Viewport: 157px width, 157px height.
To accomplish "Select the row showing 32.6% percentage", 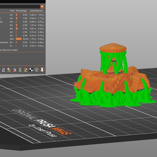I will (x=23, y=39).
